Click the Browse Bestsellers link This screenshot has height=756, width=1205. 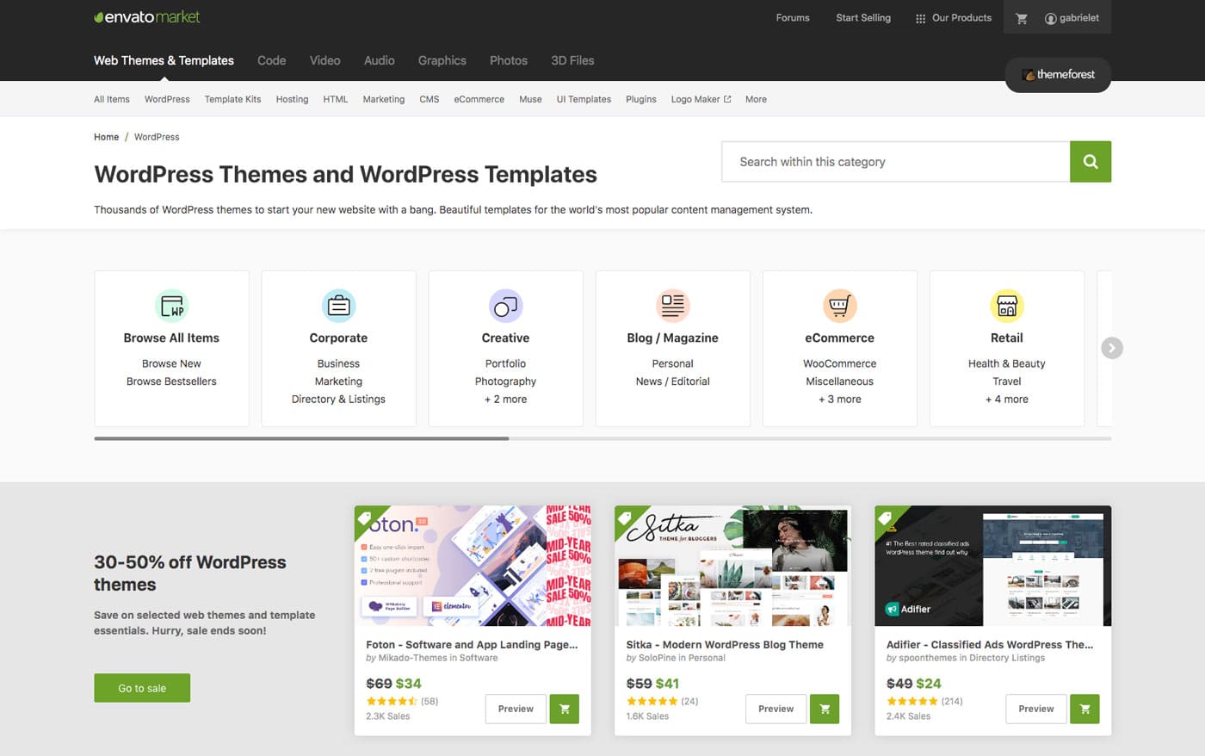click(x=171, y=381)
